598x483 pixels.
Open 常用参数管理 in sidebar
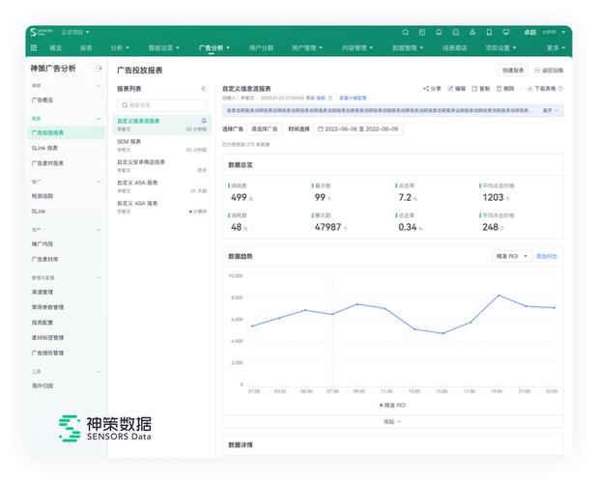click(x=47, y=307)
